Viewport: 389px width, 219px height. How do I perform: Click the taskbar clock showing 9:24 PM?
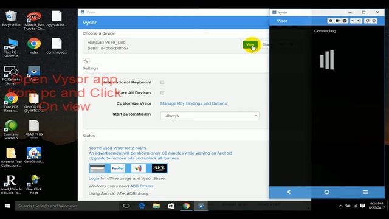[377, 206]
